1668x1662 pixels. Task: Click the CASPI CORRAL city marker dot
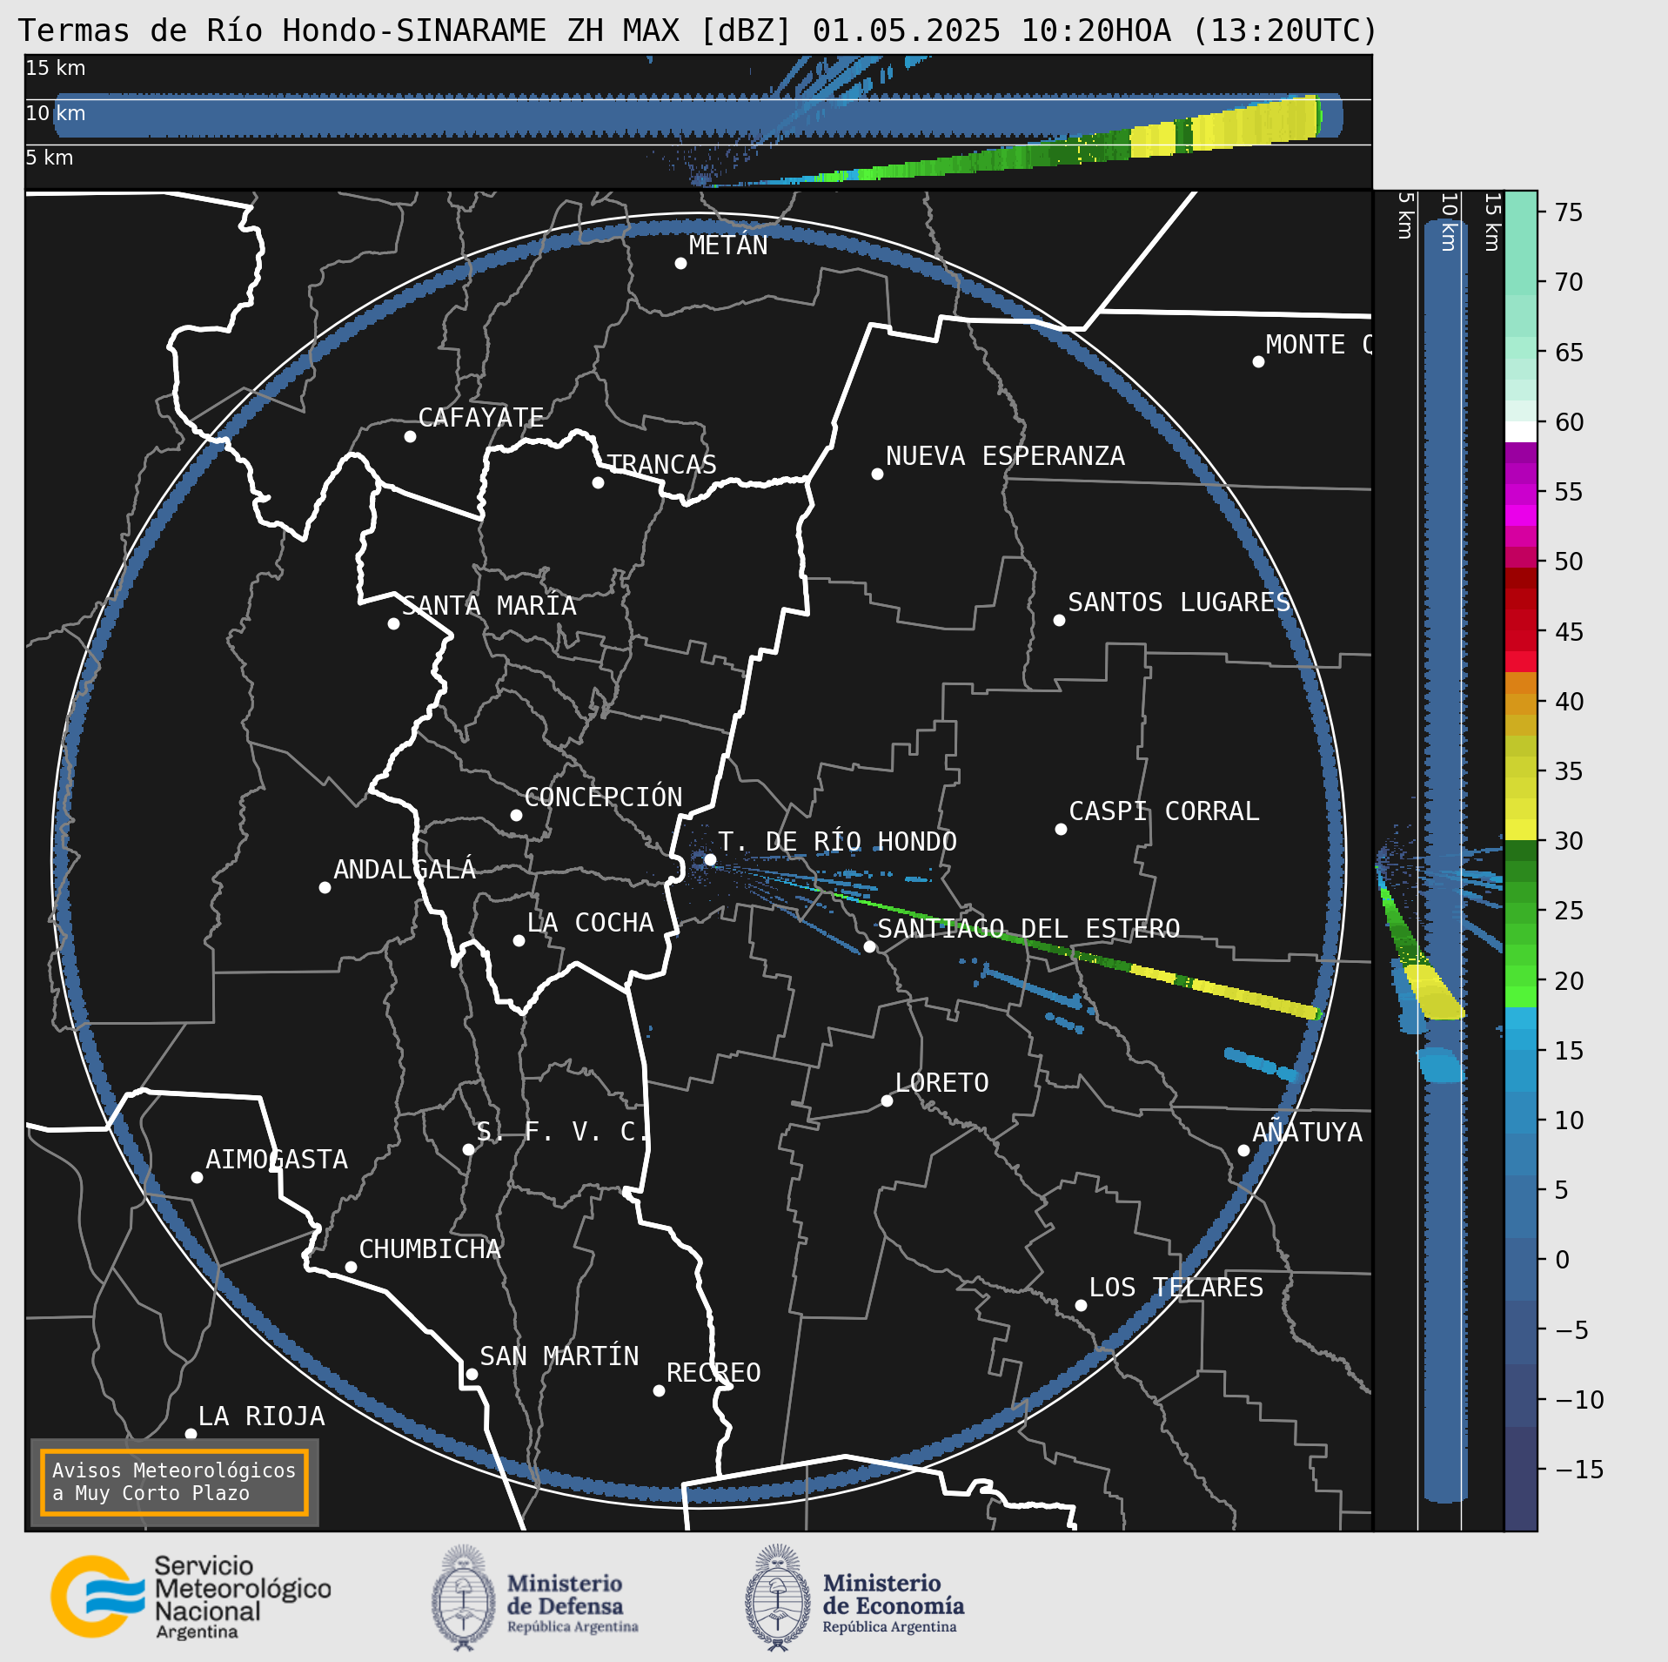coord(1061,829)
